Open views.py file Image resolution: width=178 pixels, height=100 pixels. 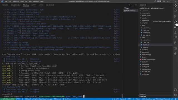click(145, 47)
